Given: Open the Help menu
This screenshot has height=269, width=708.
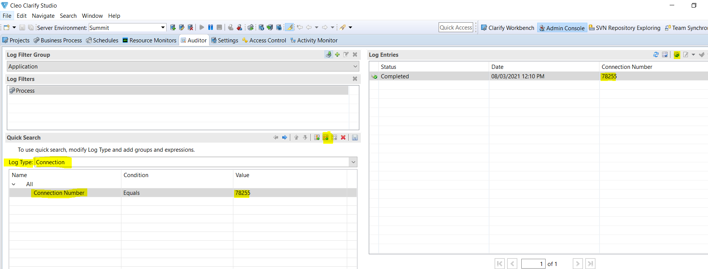Looking at the screenshot, I should coord(114,16).
